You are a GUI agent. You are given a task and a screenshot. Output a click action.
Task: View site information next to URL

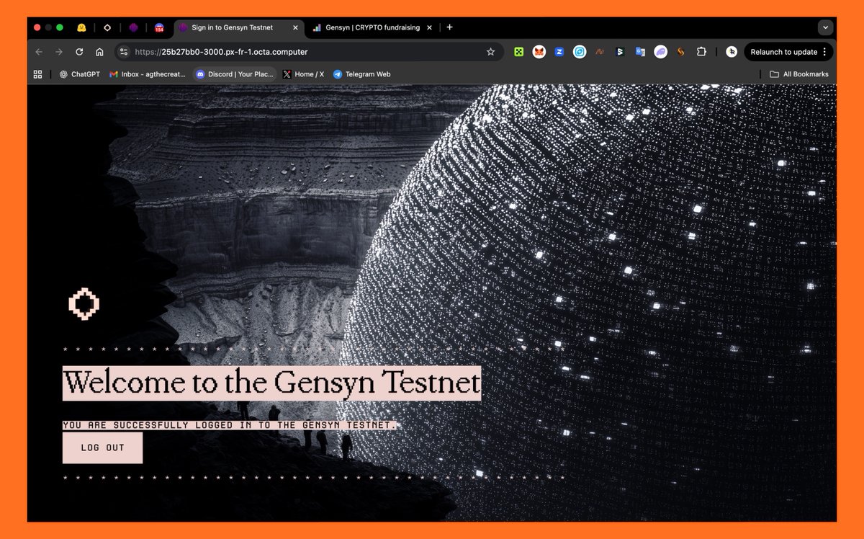pyautogui.click(x=124, y=52)
